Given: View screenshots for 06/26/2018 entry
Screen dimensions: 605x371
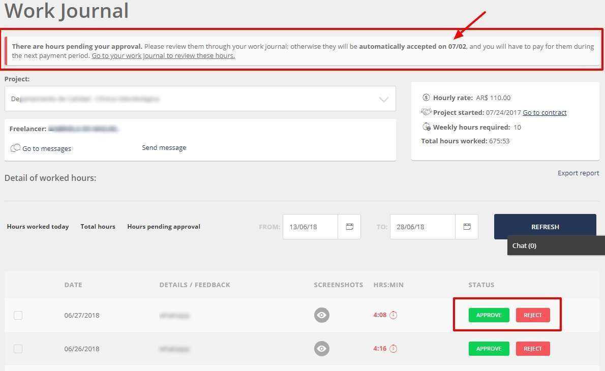Looking at the screenshot, I should pyautogui.click(x=321, y=349).
